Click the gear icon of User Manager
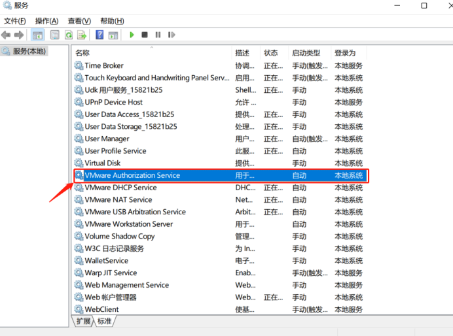Image resolution: width=453 pixels, height=336 pixels. pyautogui.click(x=79, y=139)
